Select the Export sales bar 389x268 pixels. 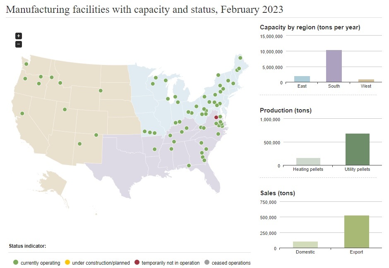pyautogui.click(x=357, y=232)
